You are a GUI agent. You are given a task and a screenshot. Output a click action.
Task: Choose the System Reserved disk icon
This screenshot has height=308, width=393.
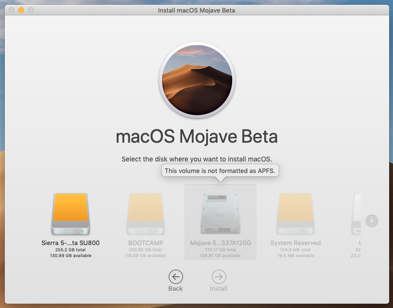295,214
